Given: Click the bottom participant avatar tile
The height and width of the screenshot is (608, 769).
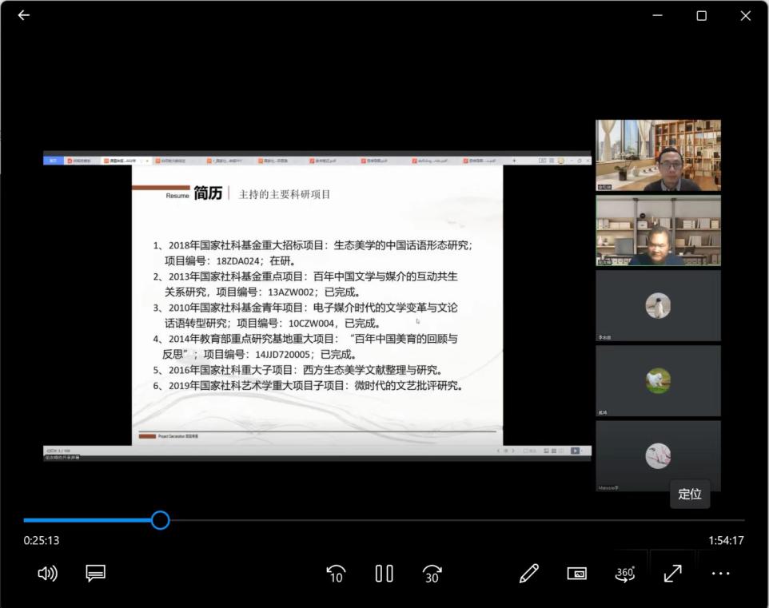Looking at the screenshot, I should point(658,455).
